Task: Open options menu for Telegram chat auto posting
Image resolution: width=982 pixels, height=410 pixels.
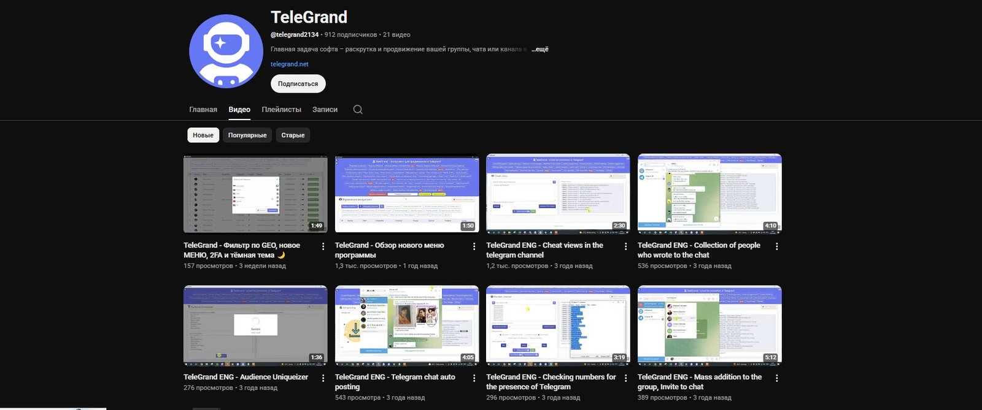Action: pos(474,378)
